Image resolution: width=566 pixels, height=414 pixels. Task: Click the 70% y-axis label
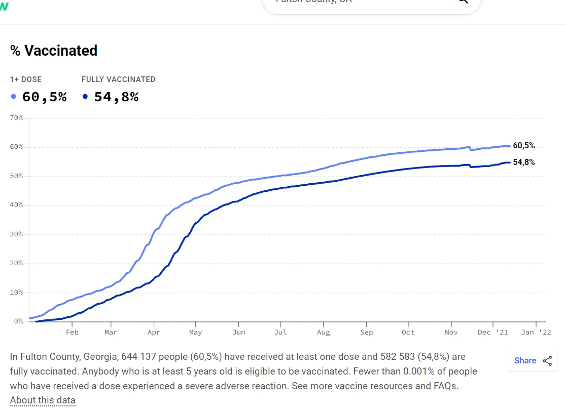[16, 118]
